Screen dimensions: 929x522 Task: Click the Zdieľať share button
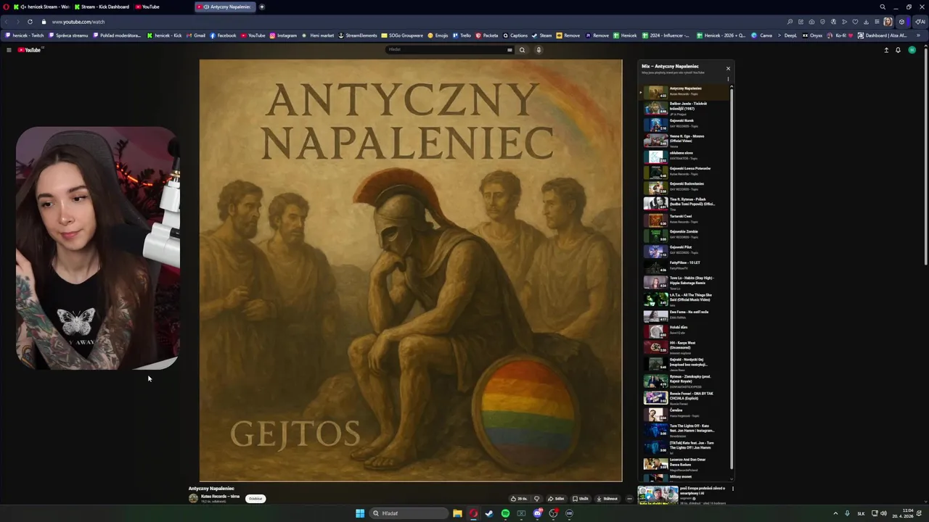click(x=556, y=499)
